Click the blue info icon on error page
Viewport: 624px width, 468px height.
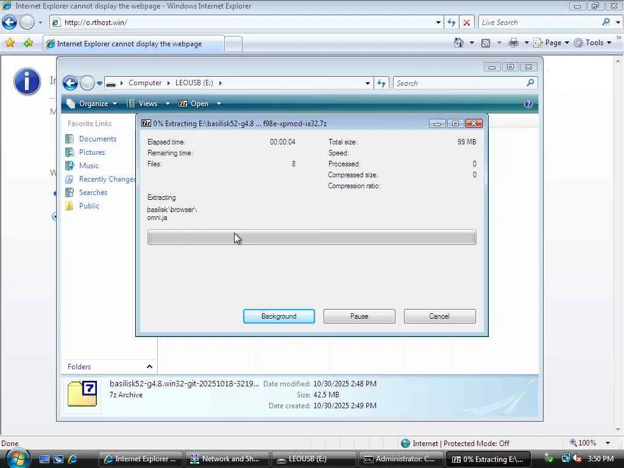[x=27, y=82]
